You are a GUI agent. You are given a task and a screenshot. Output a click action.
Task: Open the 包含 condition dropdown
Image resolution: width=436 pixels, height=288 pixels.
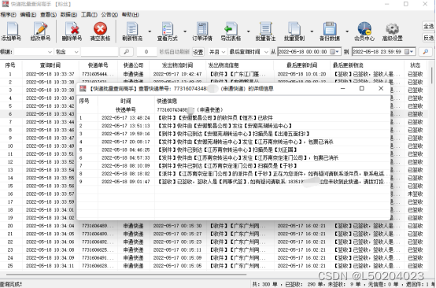[67, 52]
